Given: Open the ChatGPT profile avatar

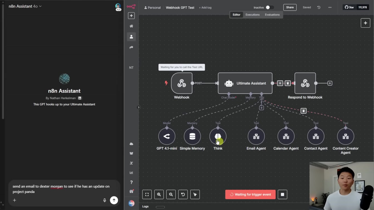Looking at the screenshot, I should [118, 7].
